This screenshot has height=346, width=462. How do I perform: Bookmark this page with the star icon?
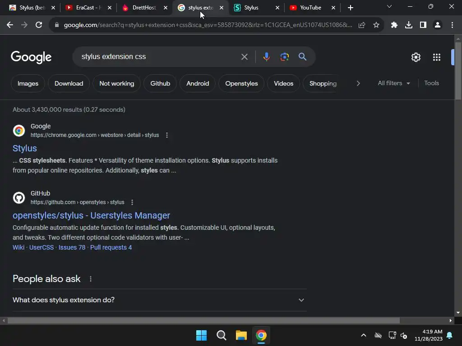(376, 25)
